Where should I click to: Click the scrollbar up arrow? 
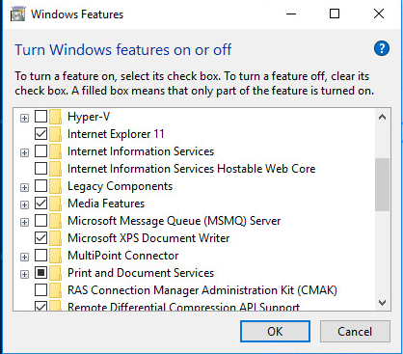point(382,117)
